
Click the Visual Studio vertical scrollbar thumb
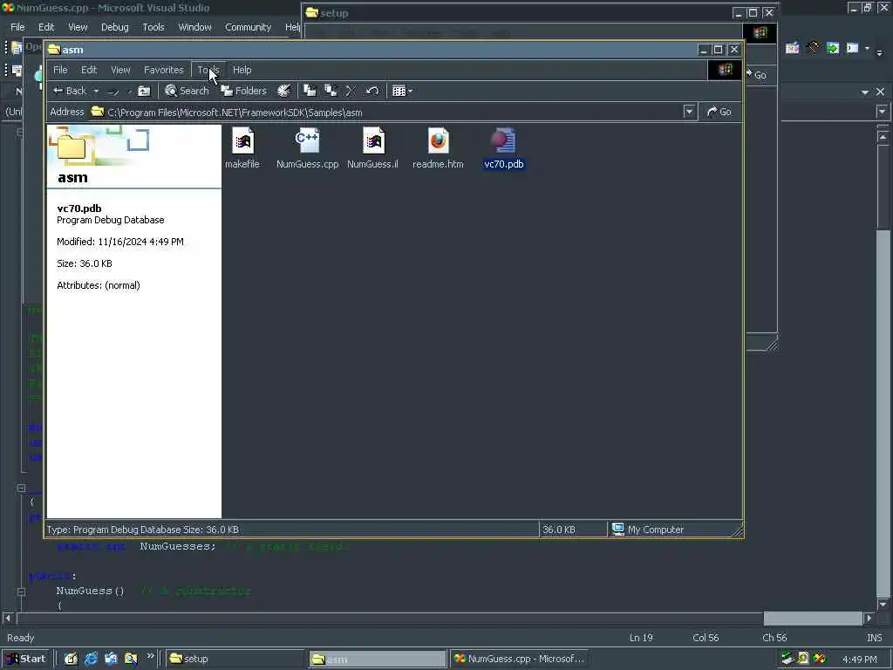point(883,413)
